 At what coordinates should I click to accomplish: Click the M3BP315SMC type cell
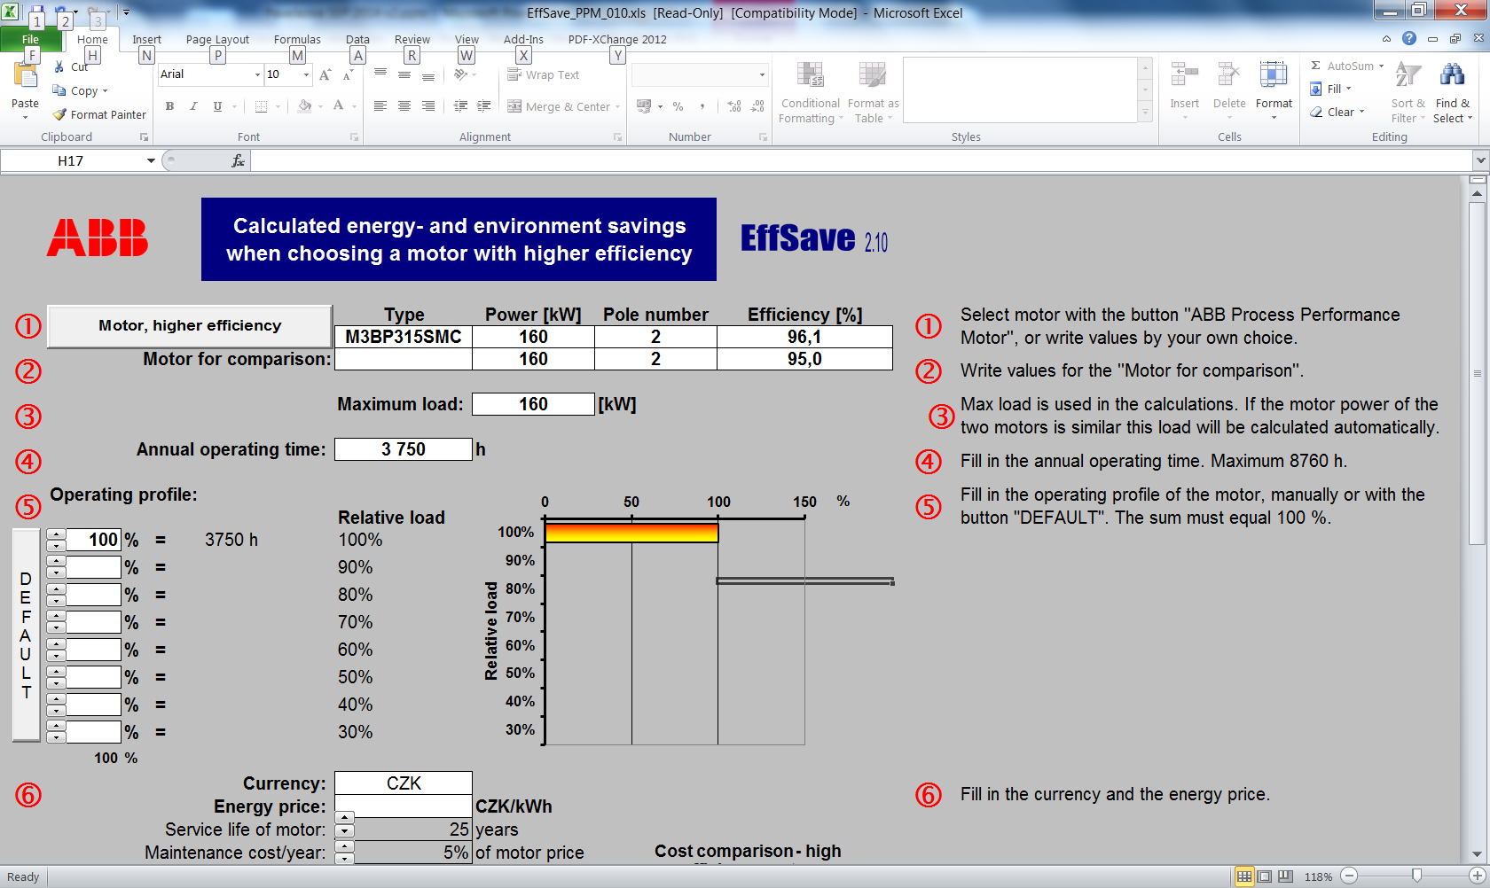point(404,337)
